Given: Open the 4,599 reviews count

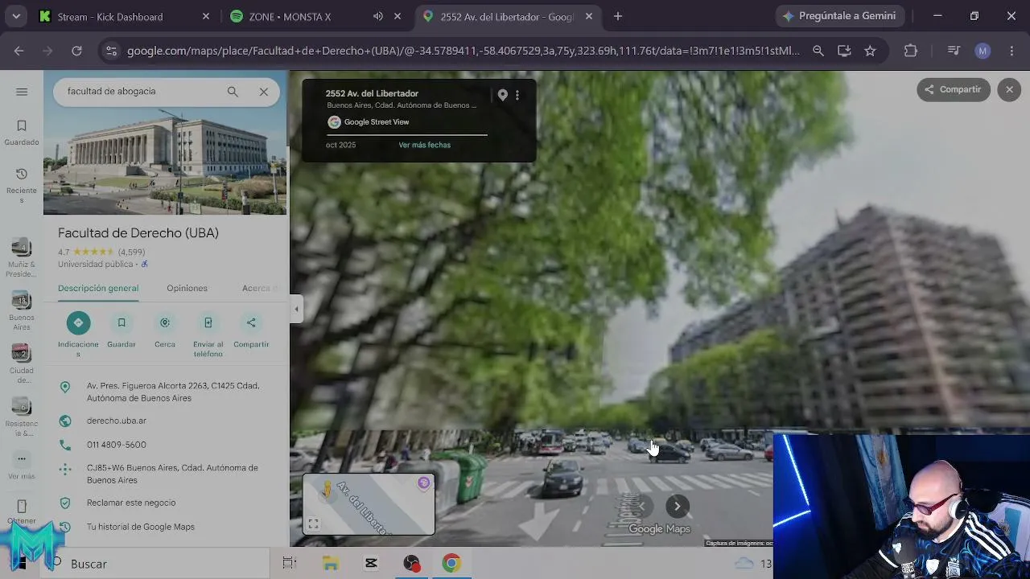Looking at the screenshot, I should (x=131, y=252).
